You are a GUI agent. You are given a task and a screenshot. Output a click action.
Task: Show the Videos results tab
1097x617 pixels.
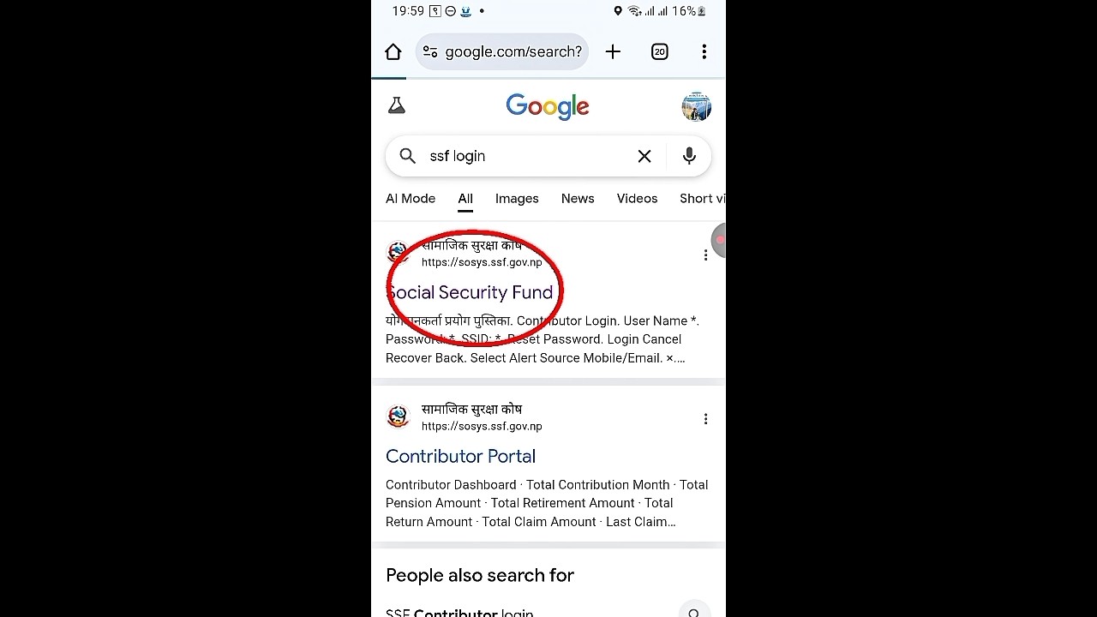click(x=637, y=199)
